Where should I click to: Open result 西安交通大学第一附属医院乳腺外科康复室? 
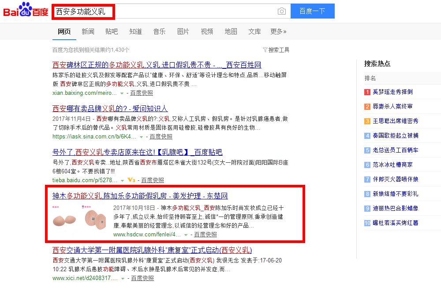(152, 251)
